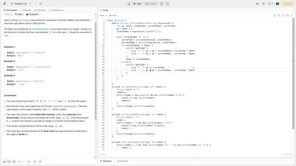This screenshot has height=166, width=296.
Task: Switch to the Submissions tab
Action: (x=55, y=10)
